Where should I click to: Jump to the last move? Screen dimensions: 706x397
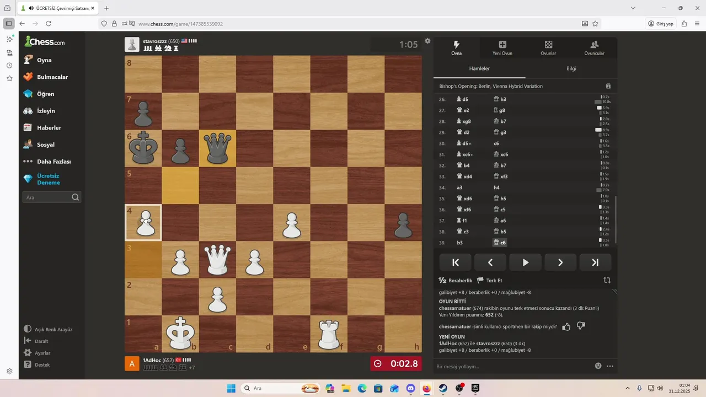tap(595, 262)
